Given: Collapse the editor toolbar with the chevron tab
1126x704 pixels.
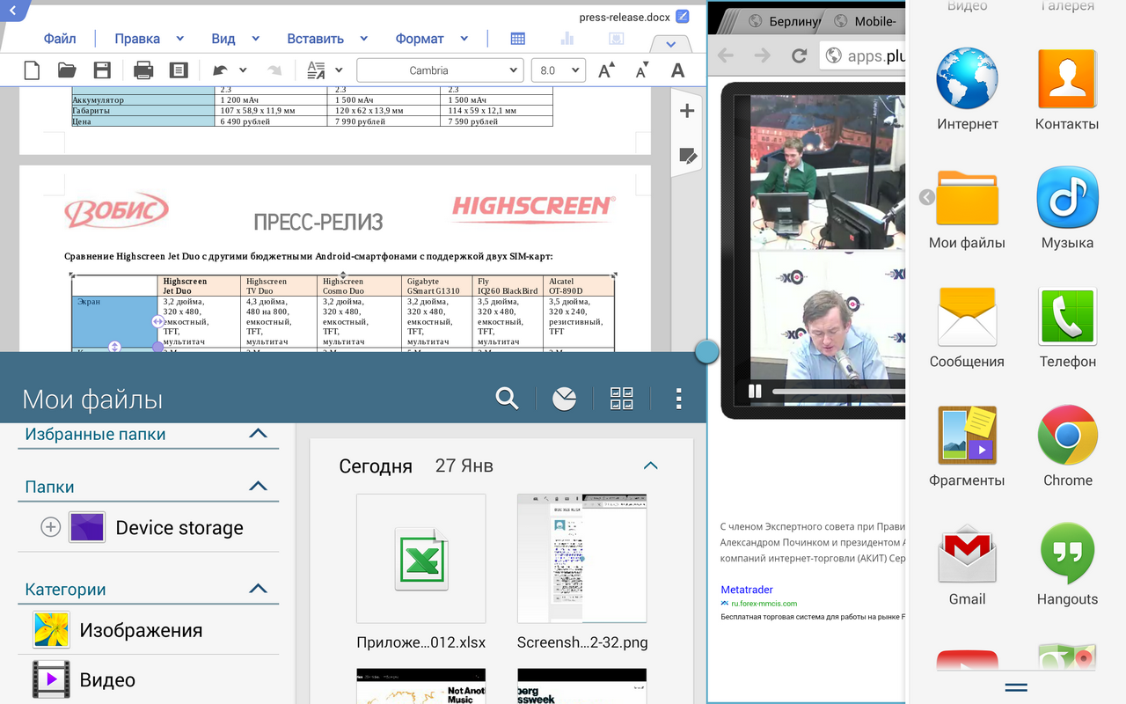Looking at the screenshot, I should click(x=671, y=44).
